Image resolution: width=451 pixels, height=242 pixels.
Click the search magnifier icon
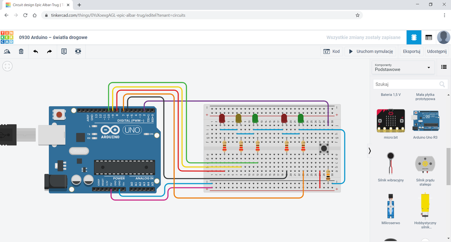pyautogui.click(x=442, y=84)
